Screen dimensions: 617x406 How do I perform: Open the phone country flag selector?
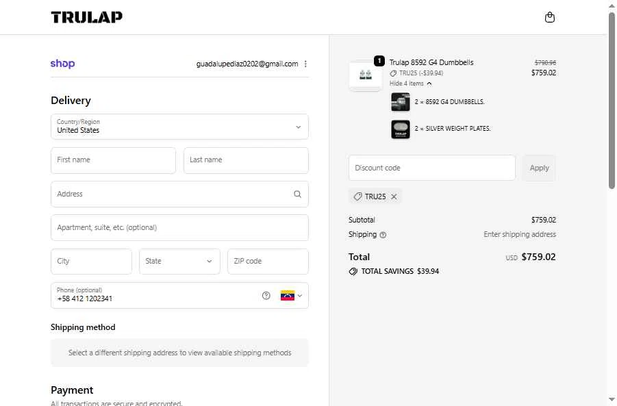291,296
